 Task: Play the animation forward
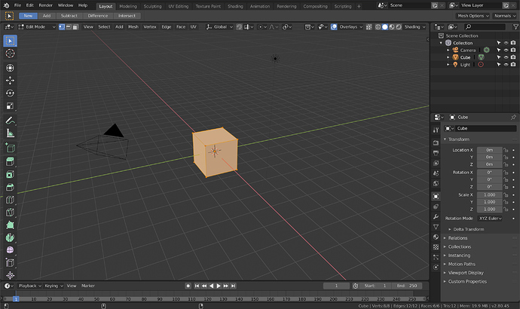(x=219, y=286)
